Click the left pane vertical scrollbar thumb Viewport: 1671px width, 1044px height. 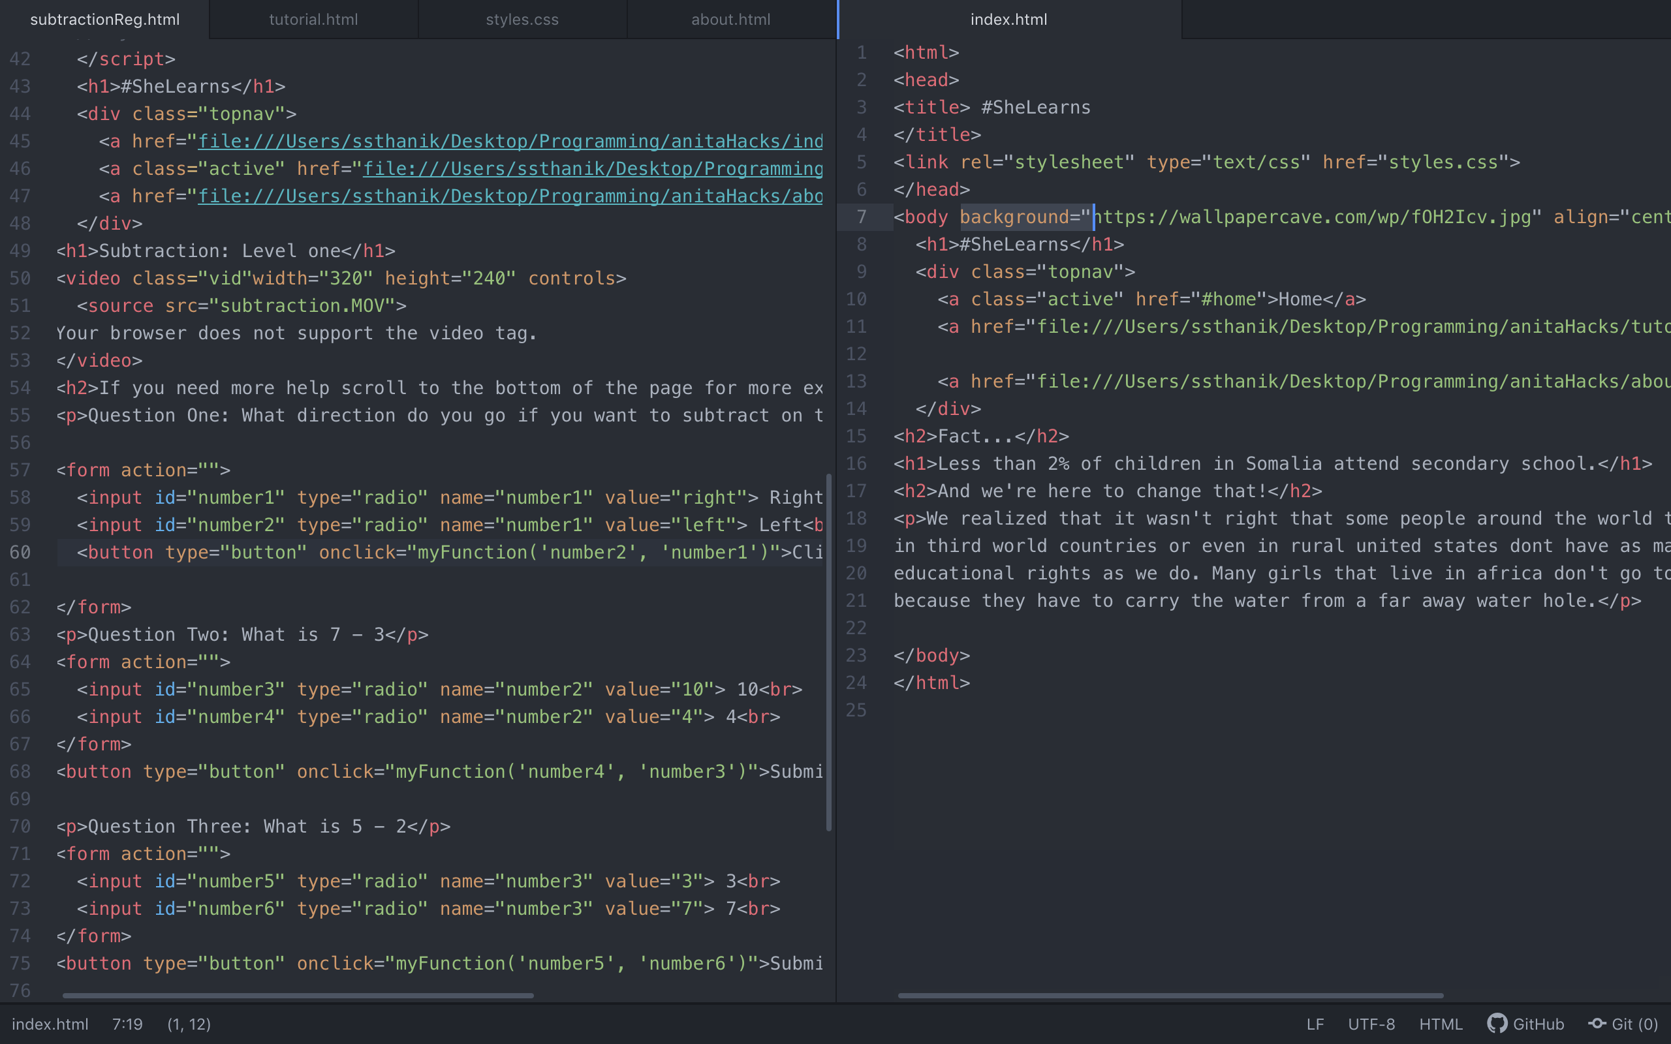(x=828, y=652)
